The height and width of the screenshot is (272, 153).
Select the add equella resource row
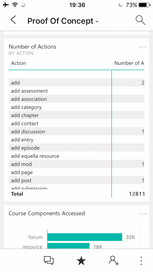pyautogui.click(x=76, y=156)
